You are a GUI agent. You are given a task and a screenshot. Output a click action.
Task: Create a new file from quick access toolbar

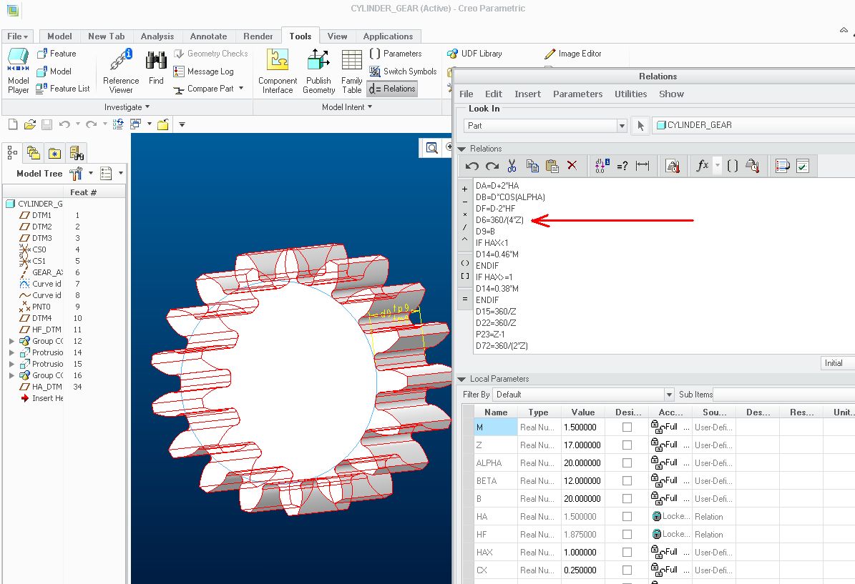(13, 124)
